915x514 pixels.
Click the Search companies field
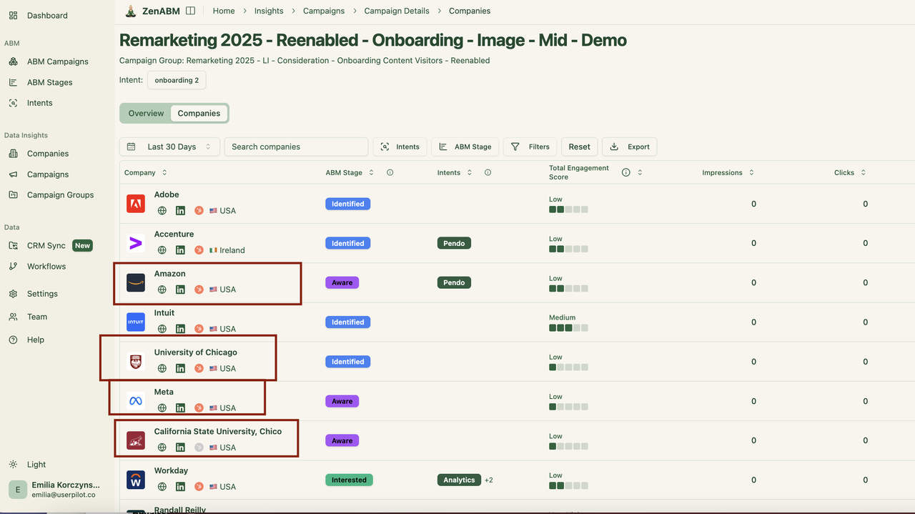tap(296, 147)
